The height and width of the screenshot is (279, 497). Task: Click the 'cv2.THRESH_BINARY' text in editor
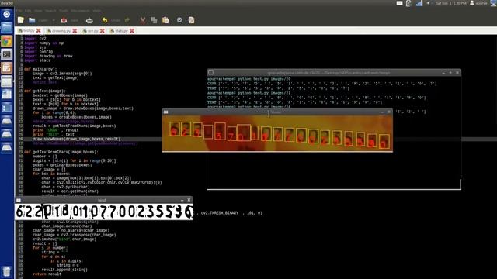pyautogui.click(x=219, y=213)
